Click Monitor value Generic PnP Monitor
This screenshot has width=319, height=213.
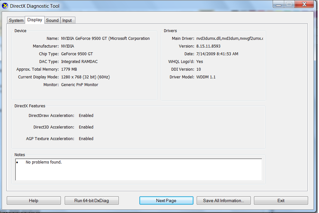(x=80, y=85)
